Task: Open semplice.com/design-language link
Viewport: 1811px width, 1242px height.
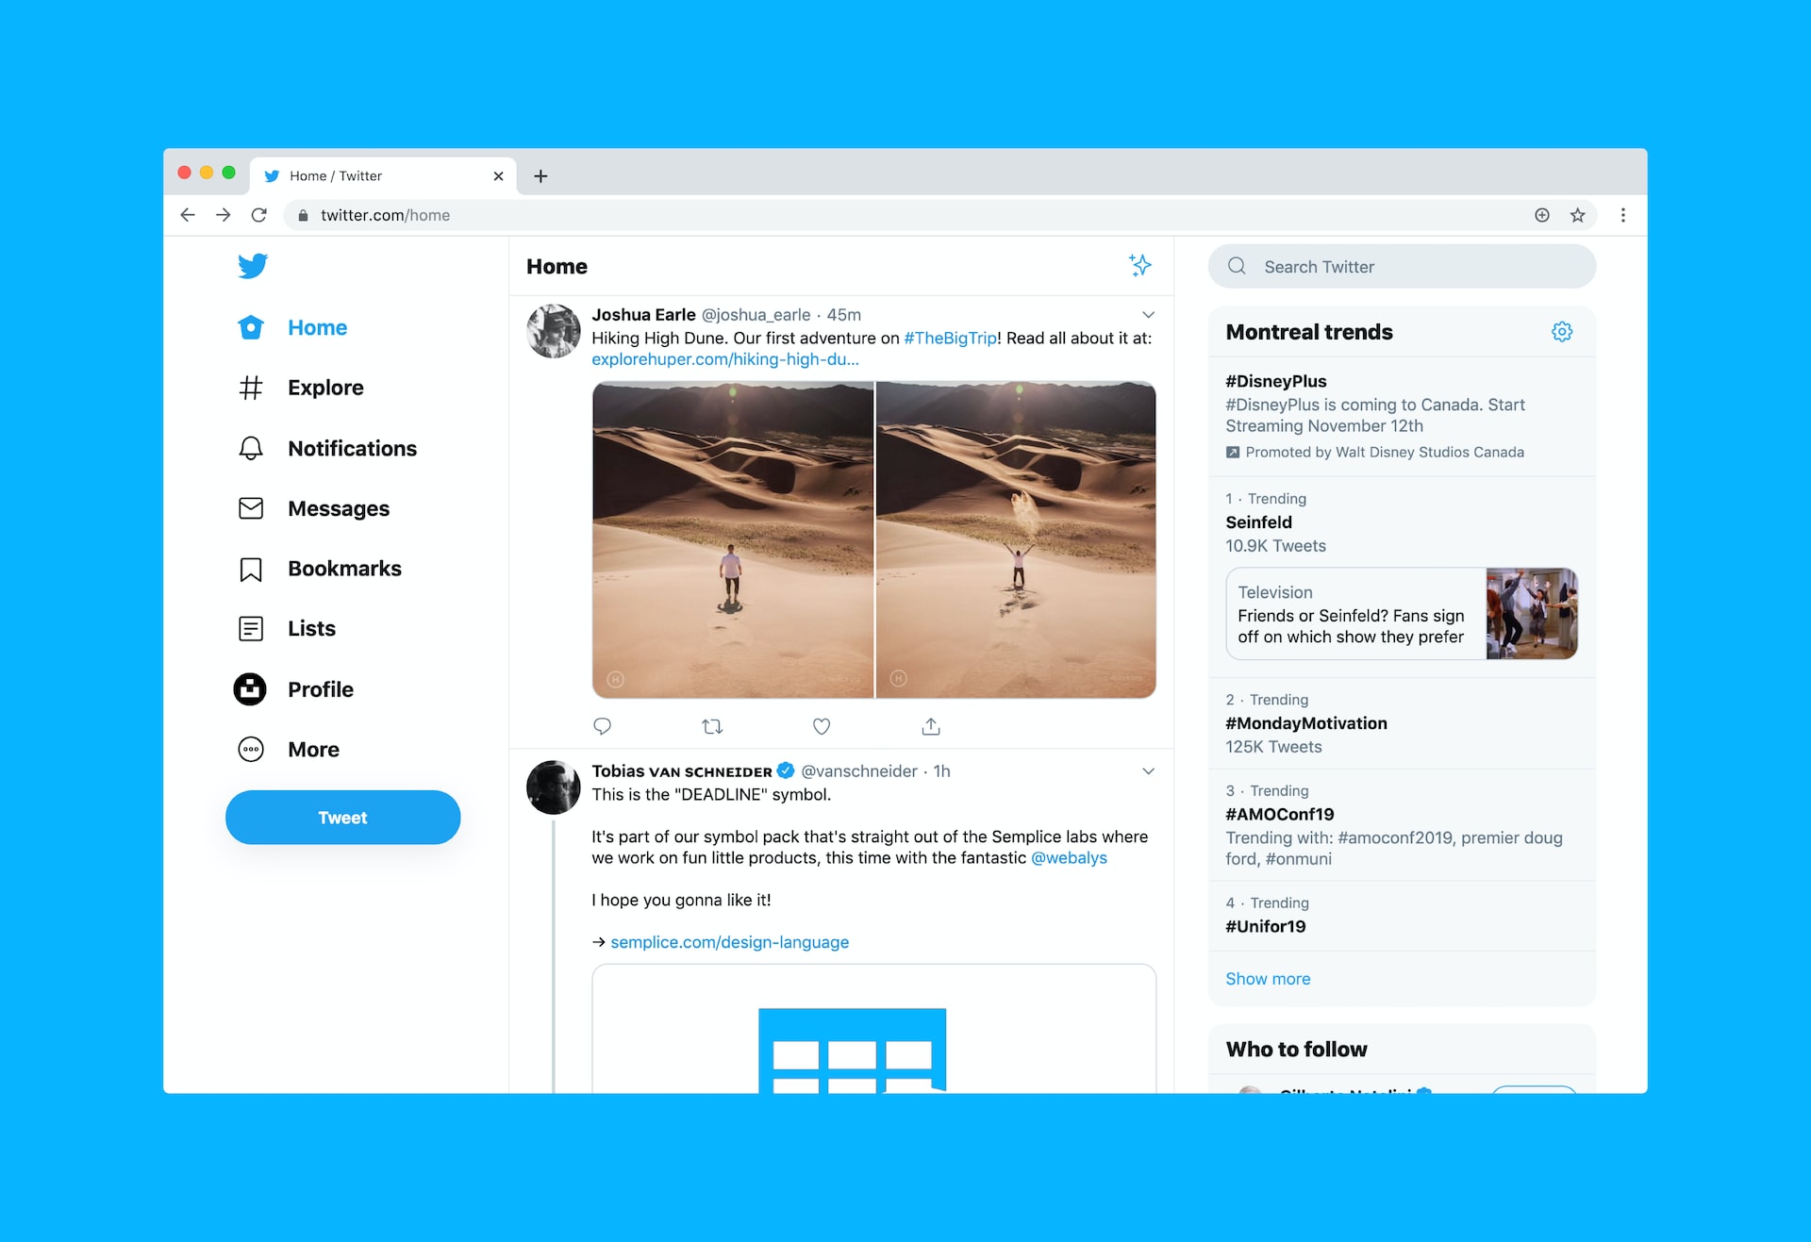Action: coord(728,941)
